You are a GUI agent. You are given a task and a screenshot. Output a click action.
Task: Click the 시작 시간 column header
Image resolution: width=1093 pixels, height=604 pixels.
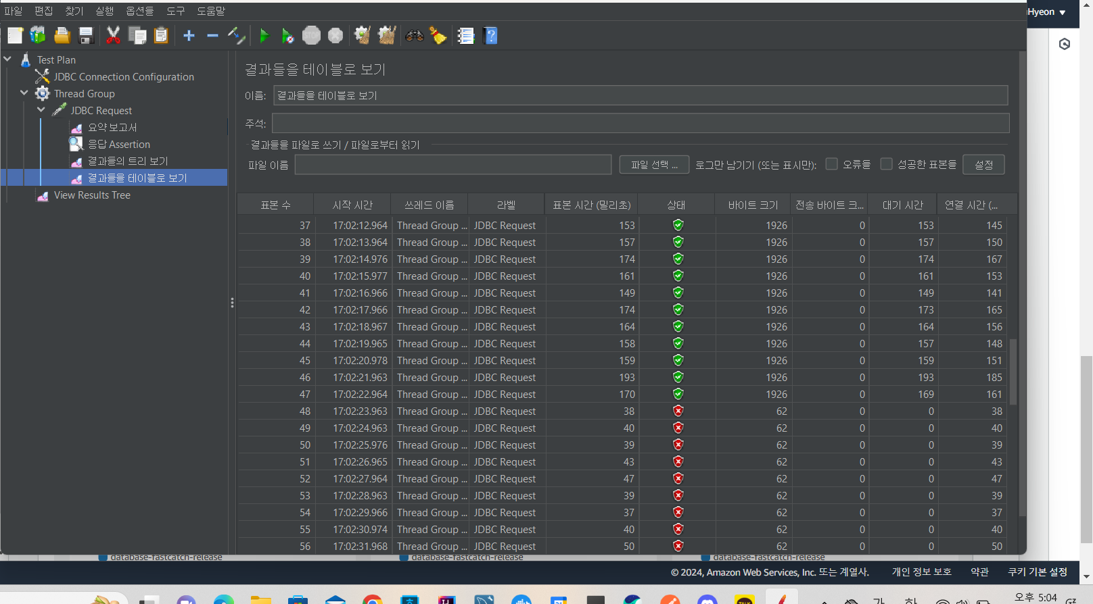(x=352, y=205)
